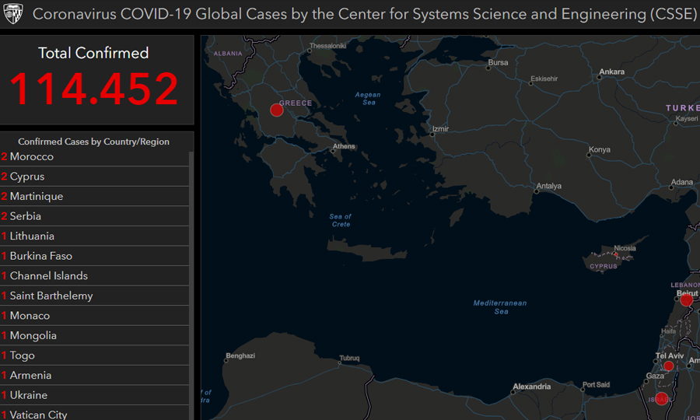Click the Haifa city label on map

click(x=668, y=331)
